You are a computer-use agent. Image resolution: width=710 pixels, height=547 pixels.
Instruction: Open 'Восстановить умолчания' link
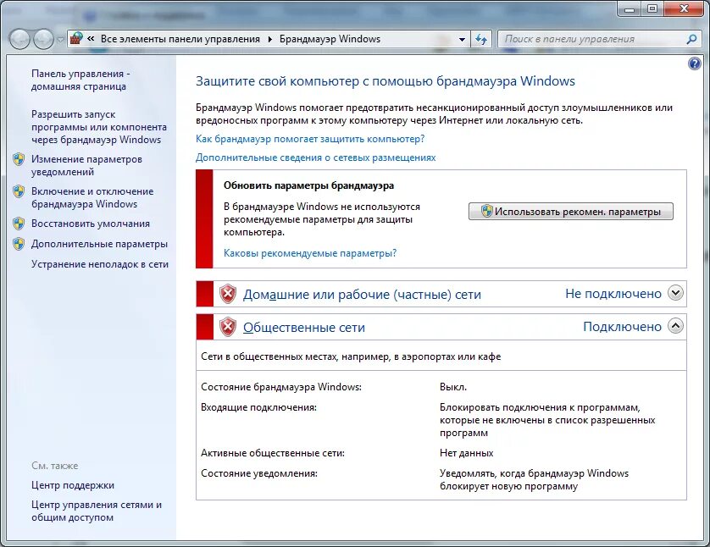[x=90, y=224]
